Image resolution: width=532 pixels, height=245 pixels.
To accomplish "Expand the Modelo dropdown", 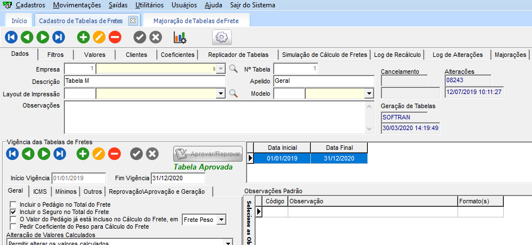I will (x=369, y=93).
